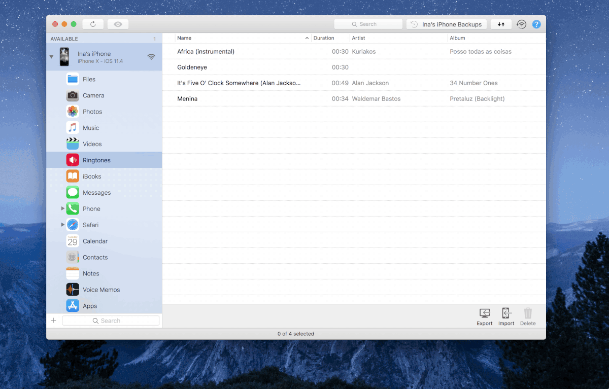This screenshot has height=389, width=609.
Task: Sort by Album column header
Action: pyautogui.click(x=497, y=38)
